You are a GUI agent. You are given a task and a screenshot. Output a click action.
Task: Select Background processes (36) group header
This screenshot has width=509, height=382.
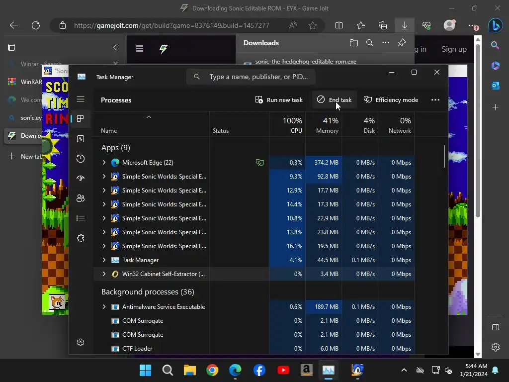(148, 291)
